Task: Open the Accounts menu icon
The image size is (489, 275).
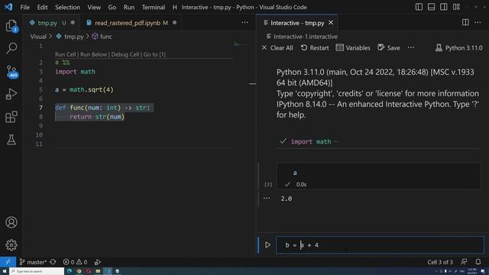Action: click(11, 222)
